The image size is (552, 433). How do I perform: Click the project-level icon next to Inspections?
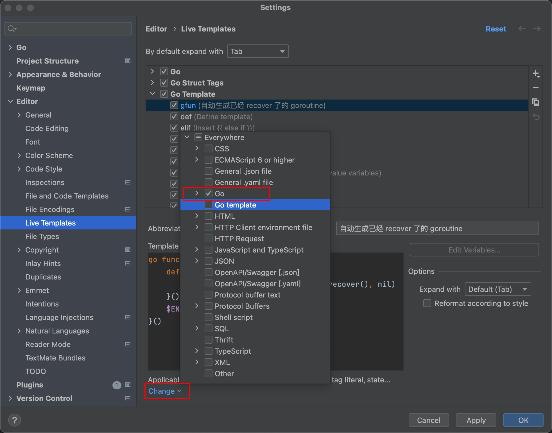[128, 182]
